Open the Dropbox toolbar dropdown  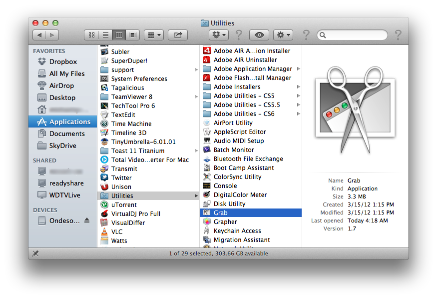(x=219, y=35)
